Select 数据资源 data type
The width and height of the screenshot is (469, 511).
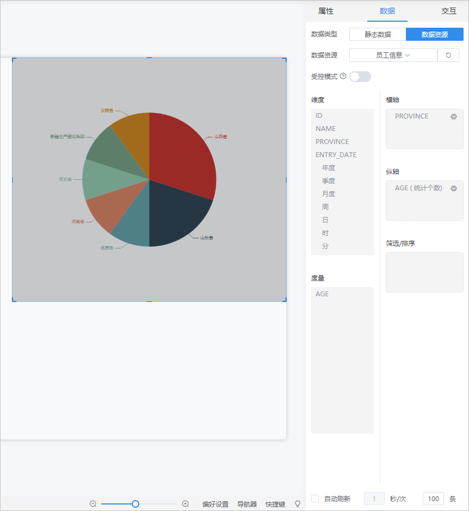434,34
